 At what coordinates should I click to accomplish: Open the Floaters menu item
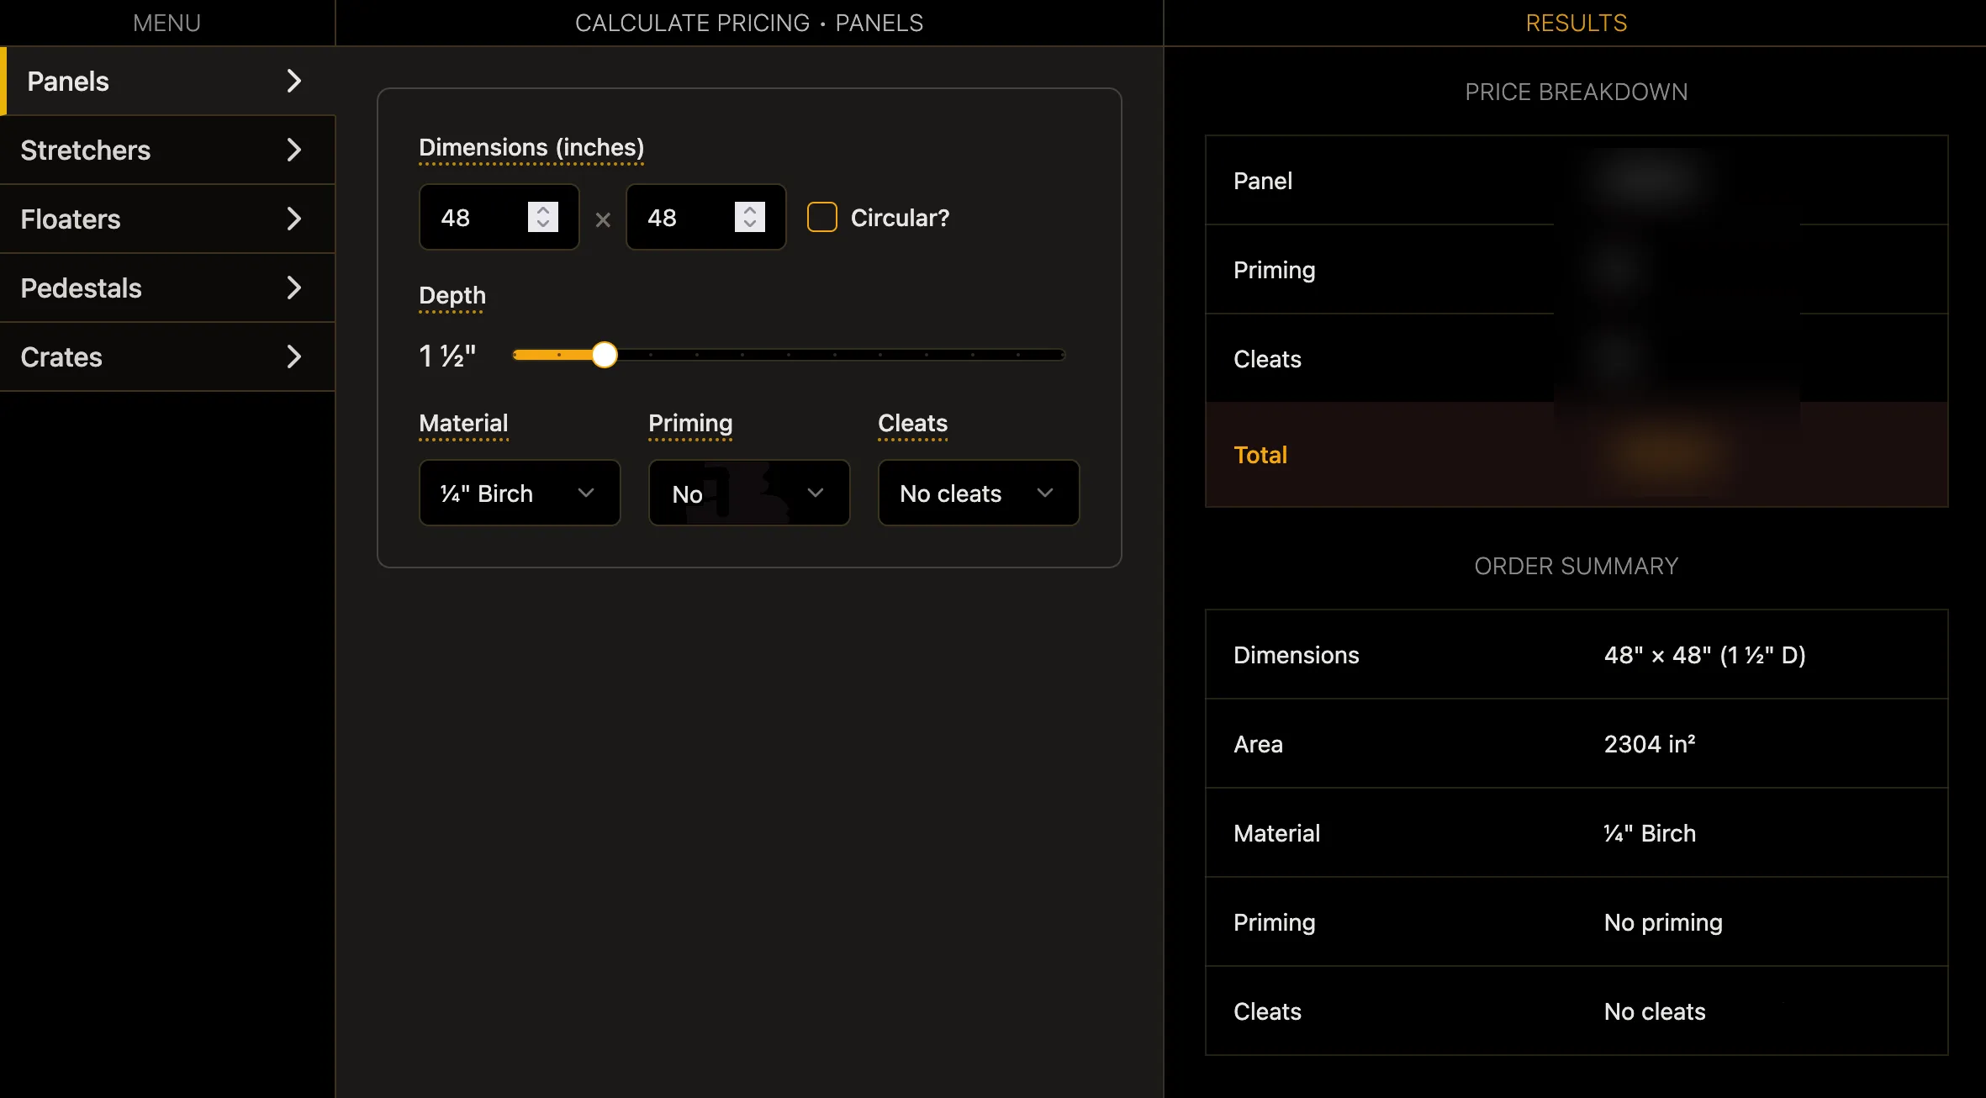click(167, 219)
